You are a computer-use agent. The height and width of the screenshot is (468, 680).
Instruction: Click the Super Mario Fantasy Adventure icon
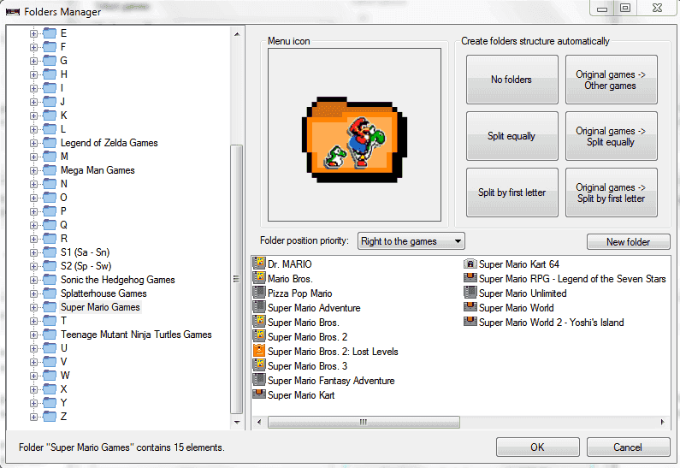click(x=259, y=380)
